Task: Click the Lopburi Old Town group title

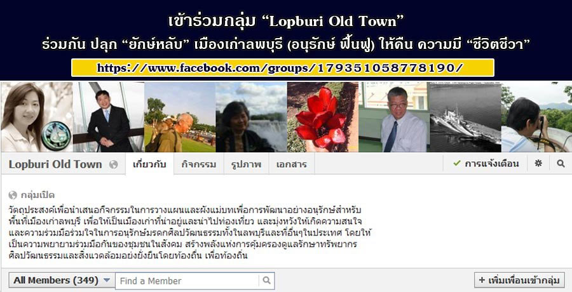Action: (x=55, y=164)
